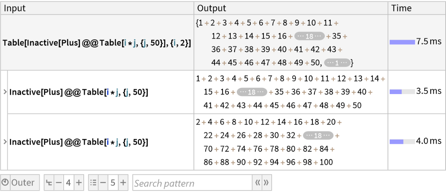This screenshot has height=192, width=446.
Task: Click the 7.5 ms timing bar
Action: point(402,42)
